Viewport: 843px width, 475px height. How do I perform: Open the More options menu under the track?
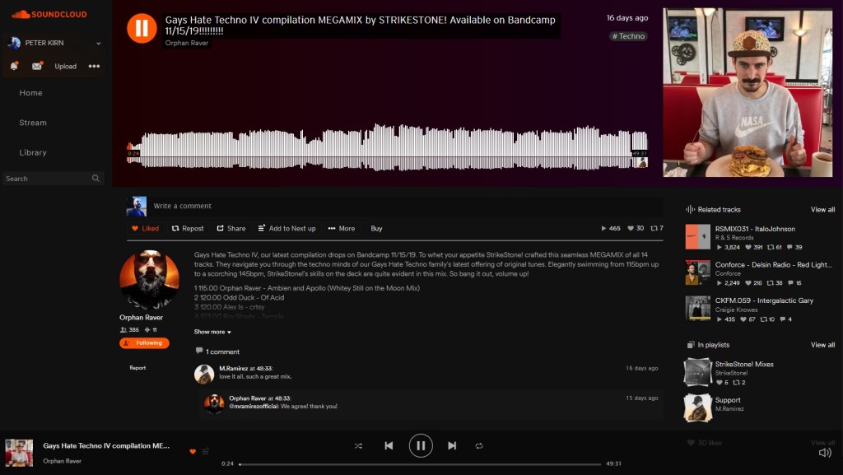[342, 228]
